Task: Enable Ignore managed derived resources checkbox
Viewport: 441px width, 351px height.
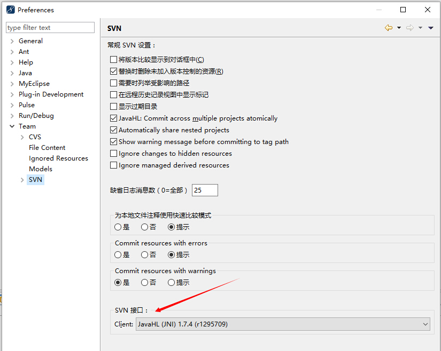Action: [x=114, y=165]
